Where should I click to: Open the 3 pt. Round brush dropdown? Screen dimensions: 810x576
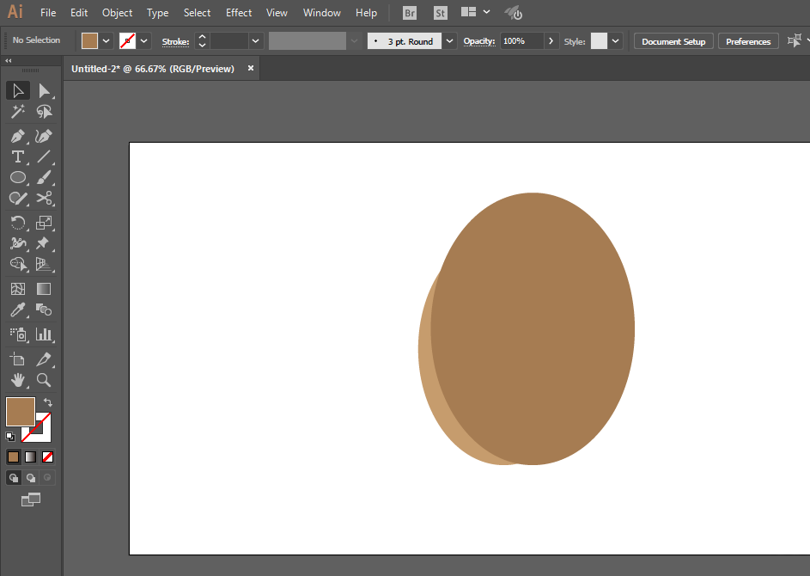[x=449, y=41]
